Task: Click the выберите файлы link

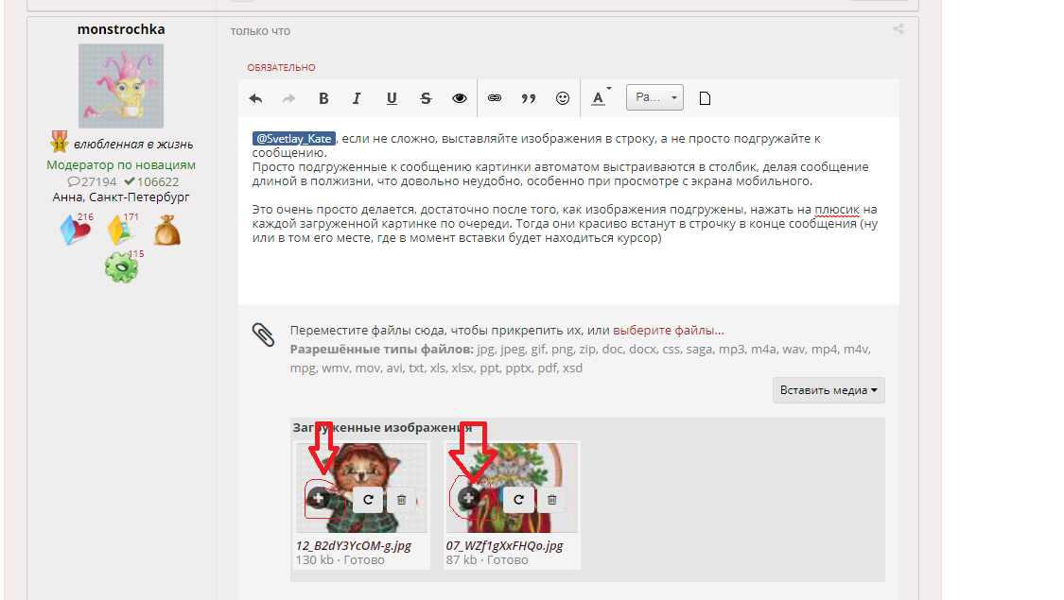Action: pos(668,331)
